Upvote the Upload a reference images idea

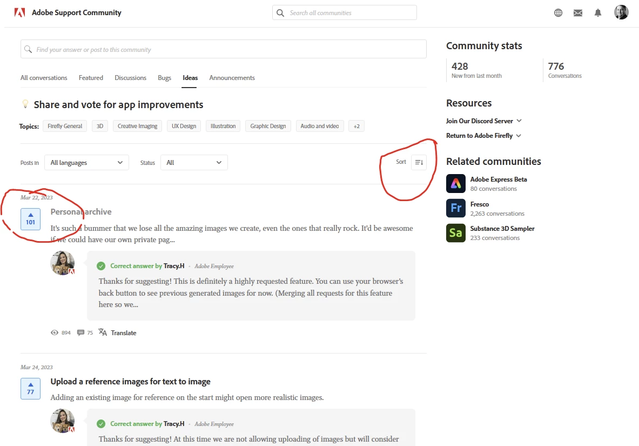click(x=31, y=389)
